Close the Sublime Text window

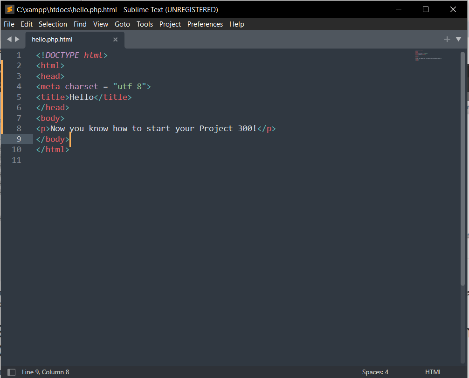coord(453,9)
